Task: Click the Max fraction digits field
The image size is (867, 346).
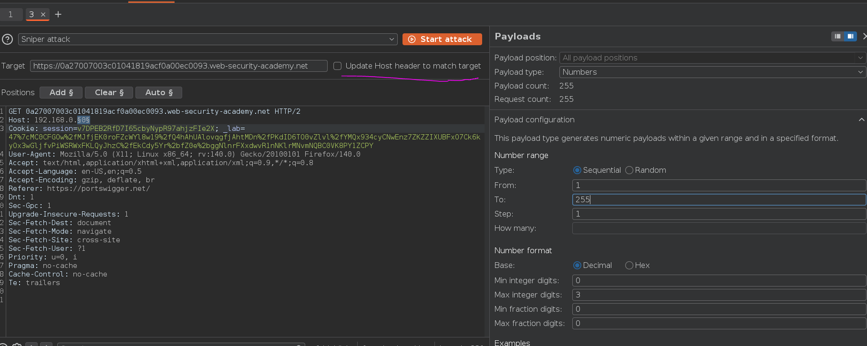Action: 719,323
